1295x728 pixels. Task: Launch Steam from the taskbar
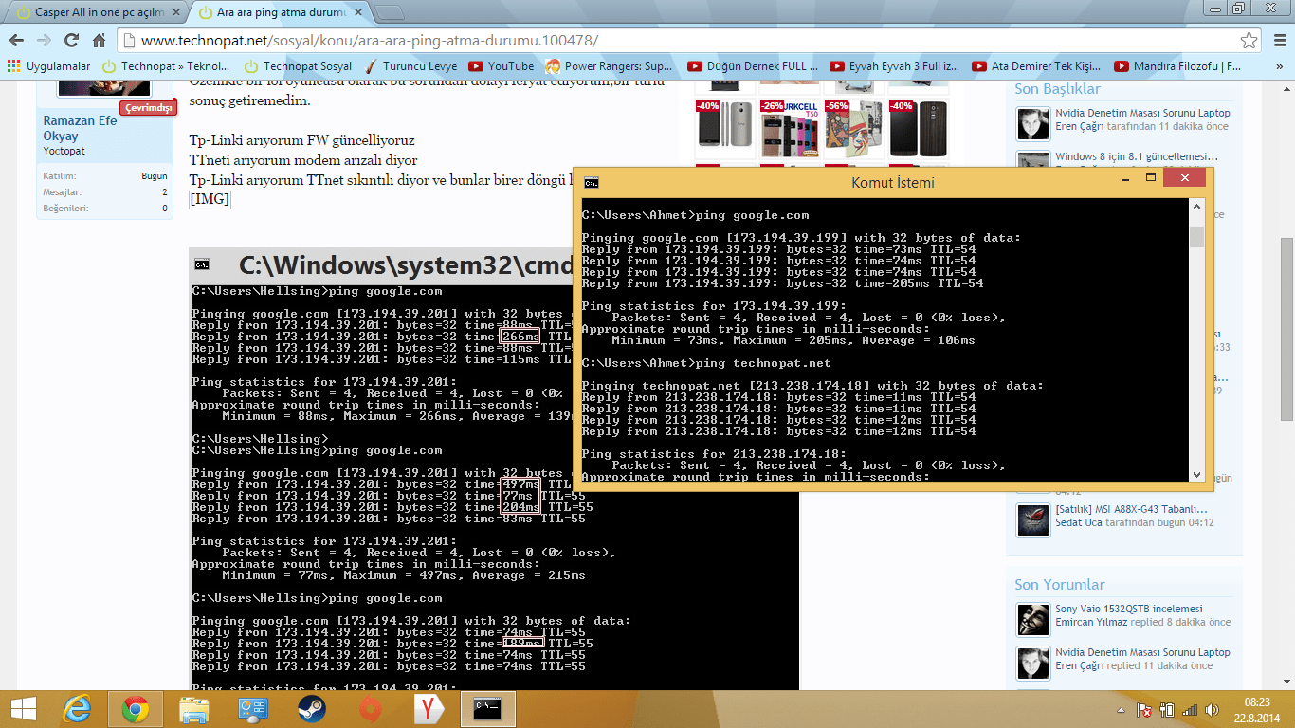coord(311,709)
